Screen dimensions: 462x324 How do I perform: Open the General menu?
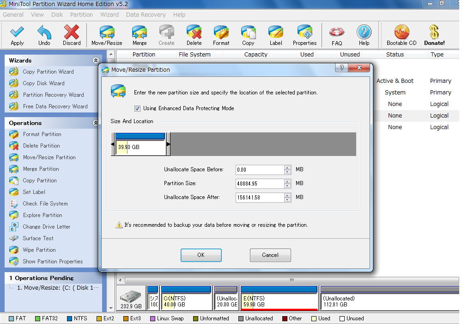click(13, 14)
